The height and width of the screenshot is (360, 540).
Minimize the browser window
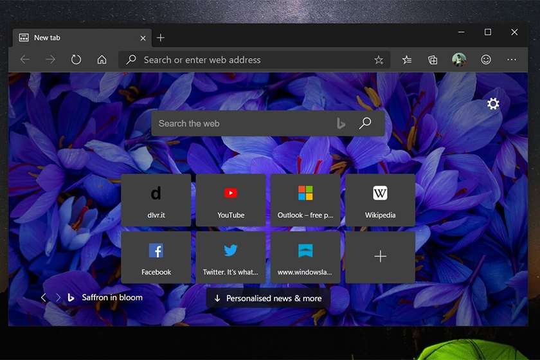coord(462,32)
